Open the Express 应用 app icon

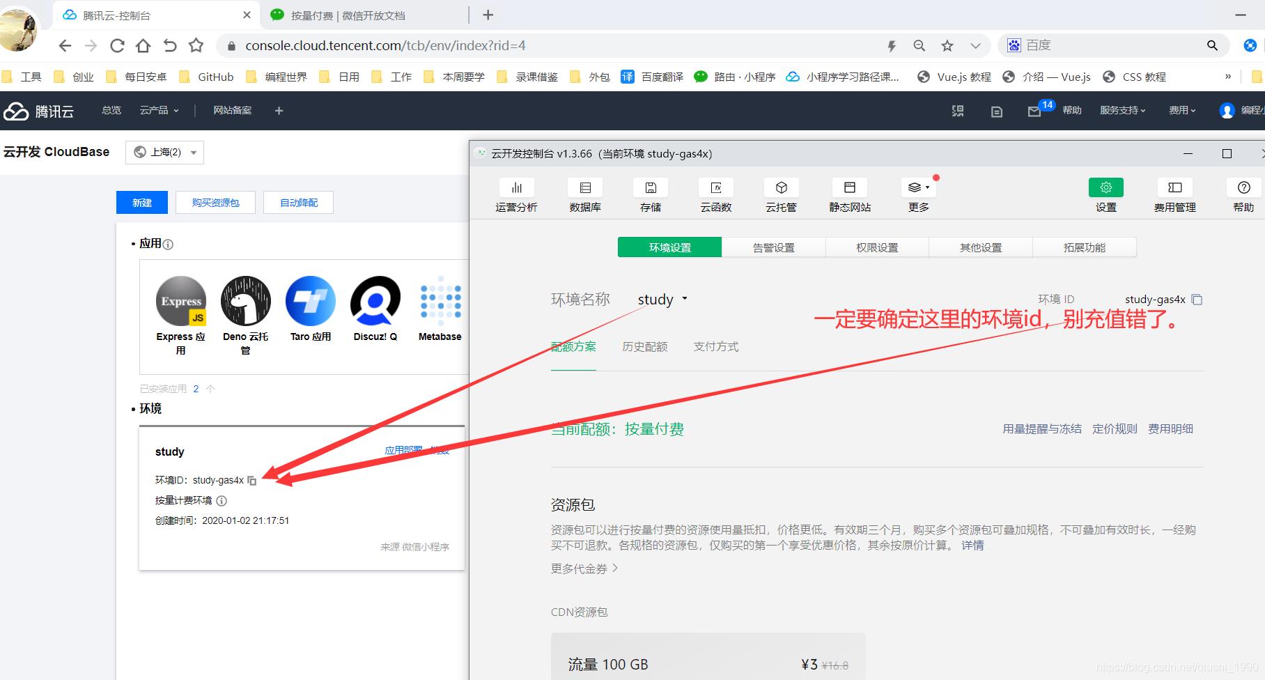[x=181, y=301]
